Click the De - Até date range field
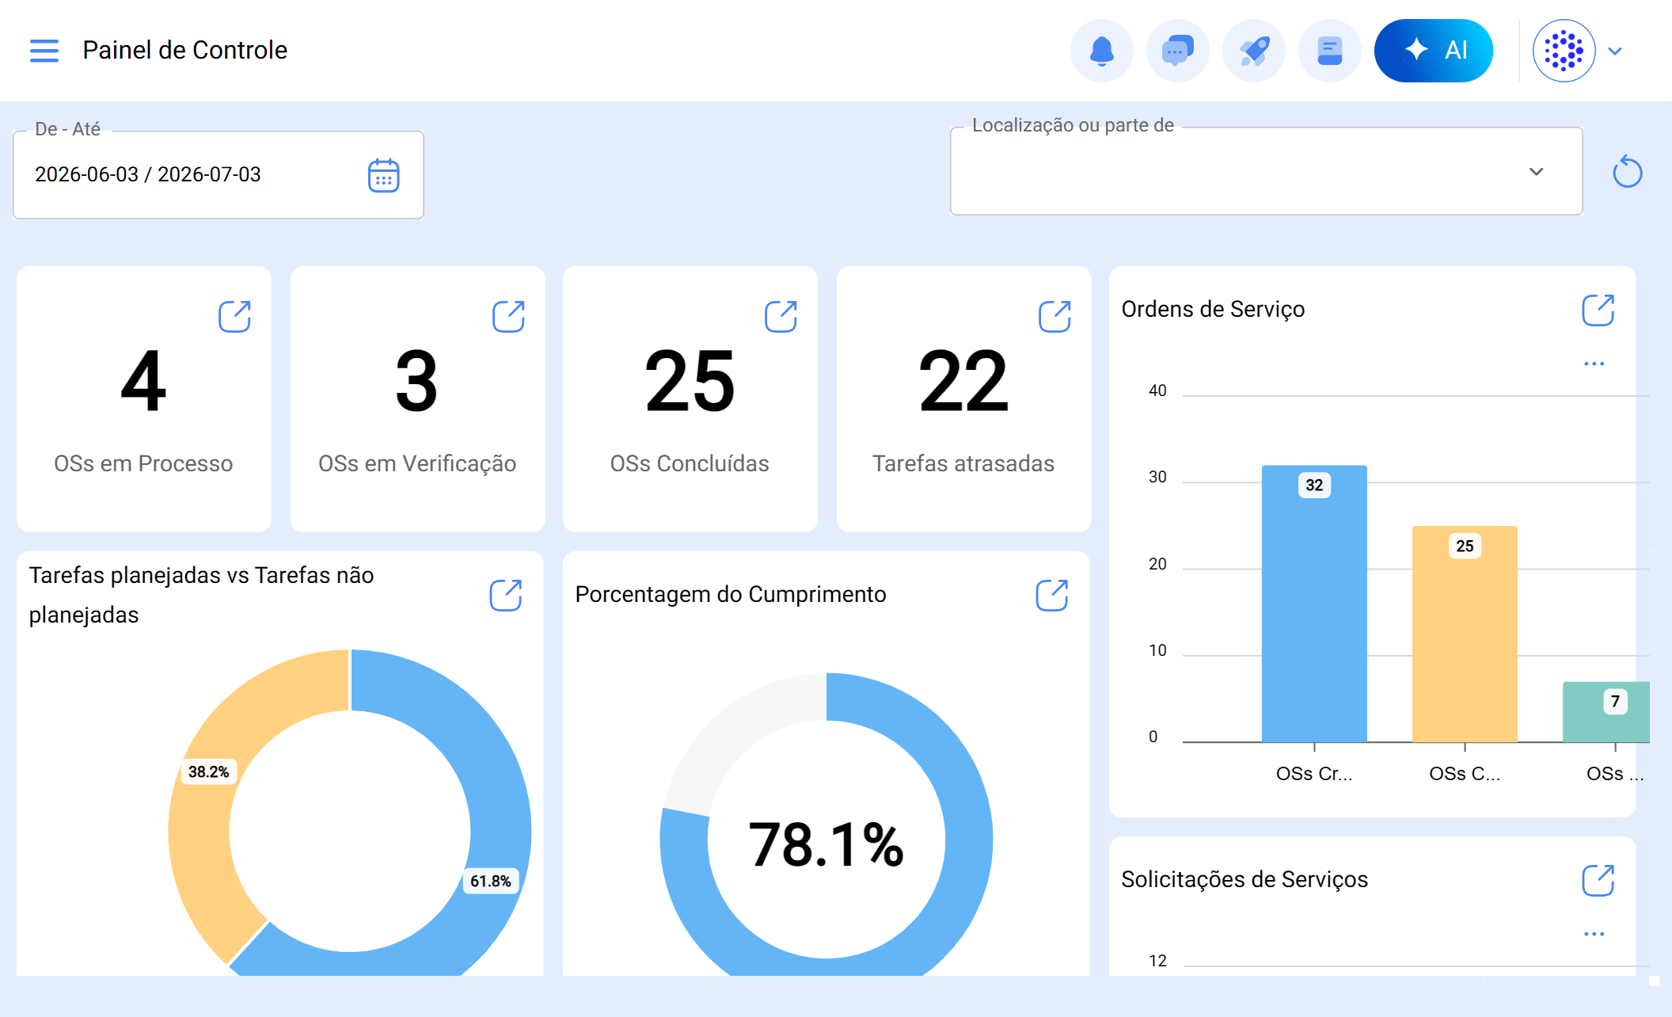Viewport: 1672px width, 1017px height. coord(218,175)
